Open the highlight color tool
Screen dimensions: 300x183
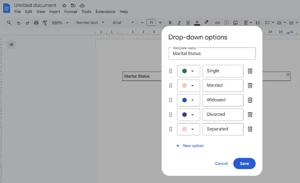pos(206,22)
